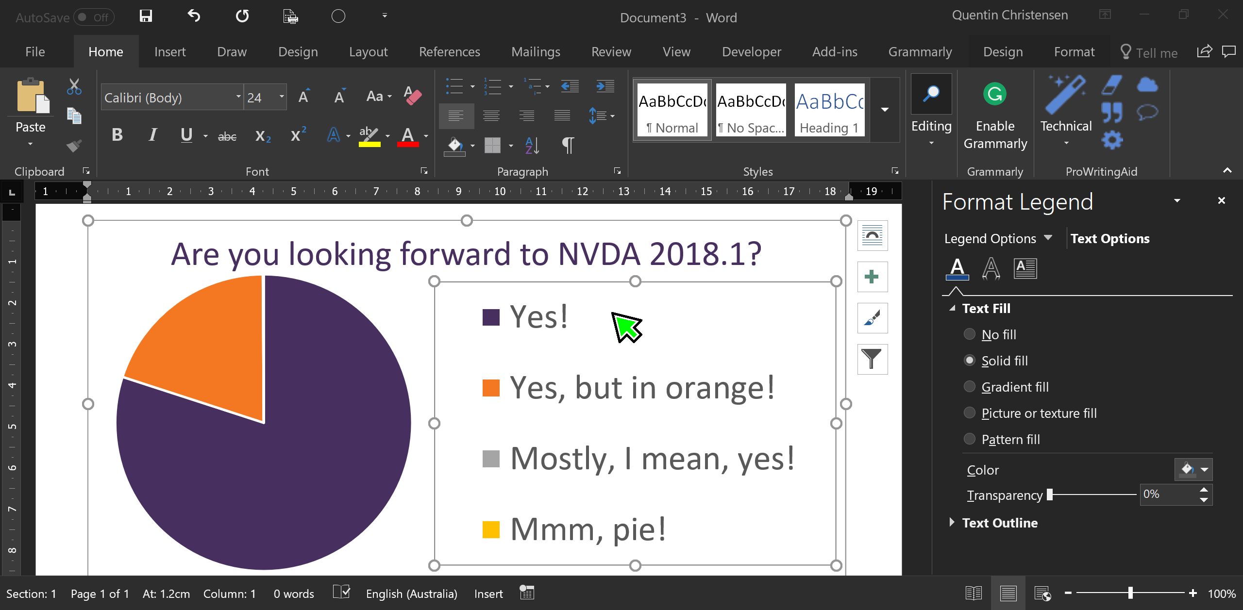Click English (Australia) language in status bar
Viewport: 1243px width, 610px height.
point(411,594)
